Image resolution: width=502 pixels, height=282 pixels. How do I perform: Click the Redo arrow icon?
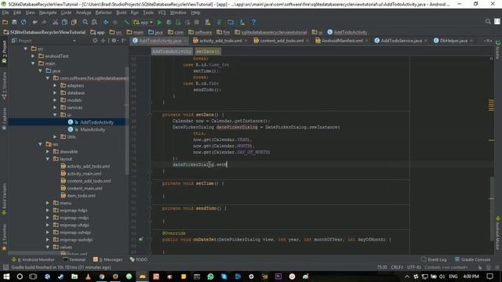(44, 22)
